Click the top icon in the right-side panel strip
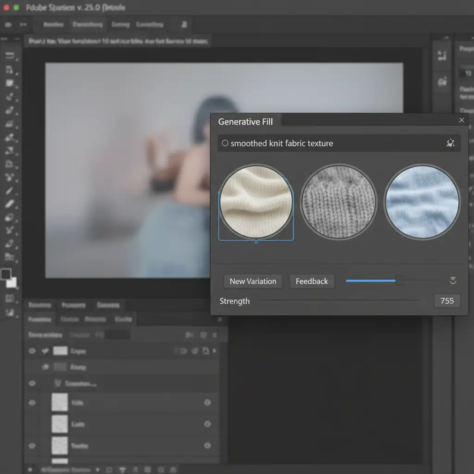Image resolution: width=474 pixels, height=474 pixels. coord(442,56)
